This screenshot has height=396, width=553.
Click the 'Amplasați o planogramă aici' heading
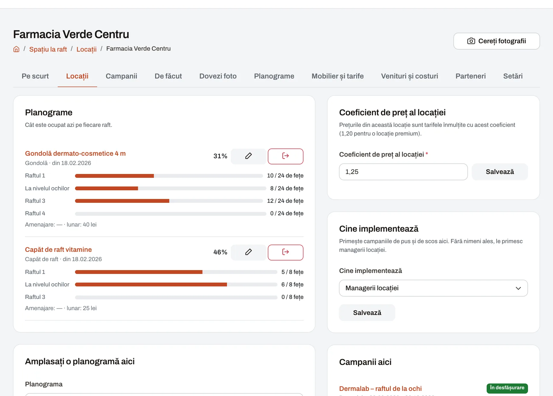(80, 361)
